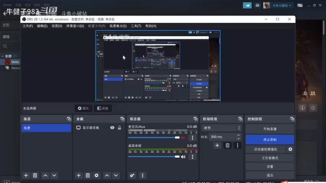Select the 场景 item in scenes list

click(x=46, y=128)
